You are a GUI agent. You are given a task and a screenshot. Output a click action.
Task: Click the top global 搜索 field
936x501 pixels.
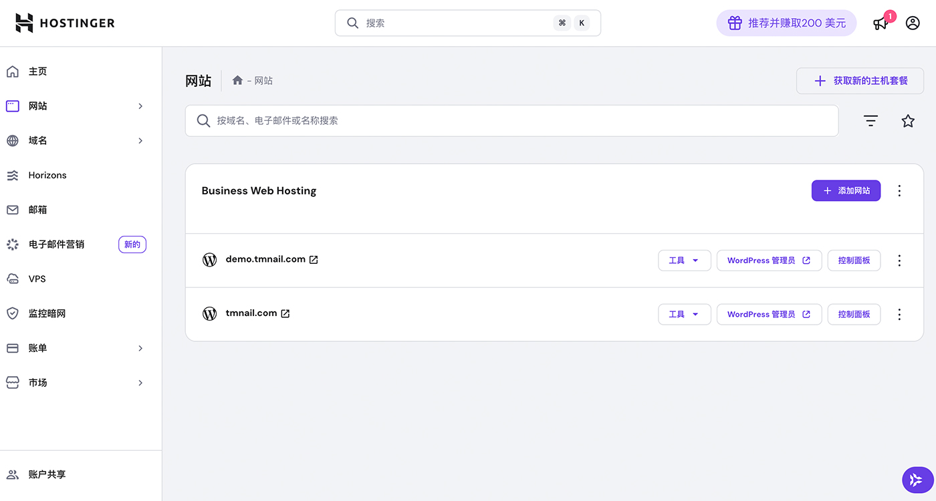pyautogui.click(x=468, y=23)
